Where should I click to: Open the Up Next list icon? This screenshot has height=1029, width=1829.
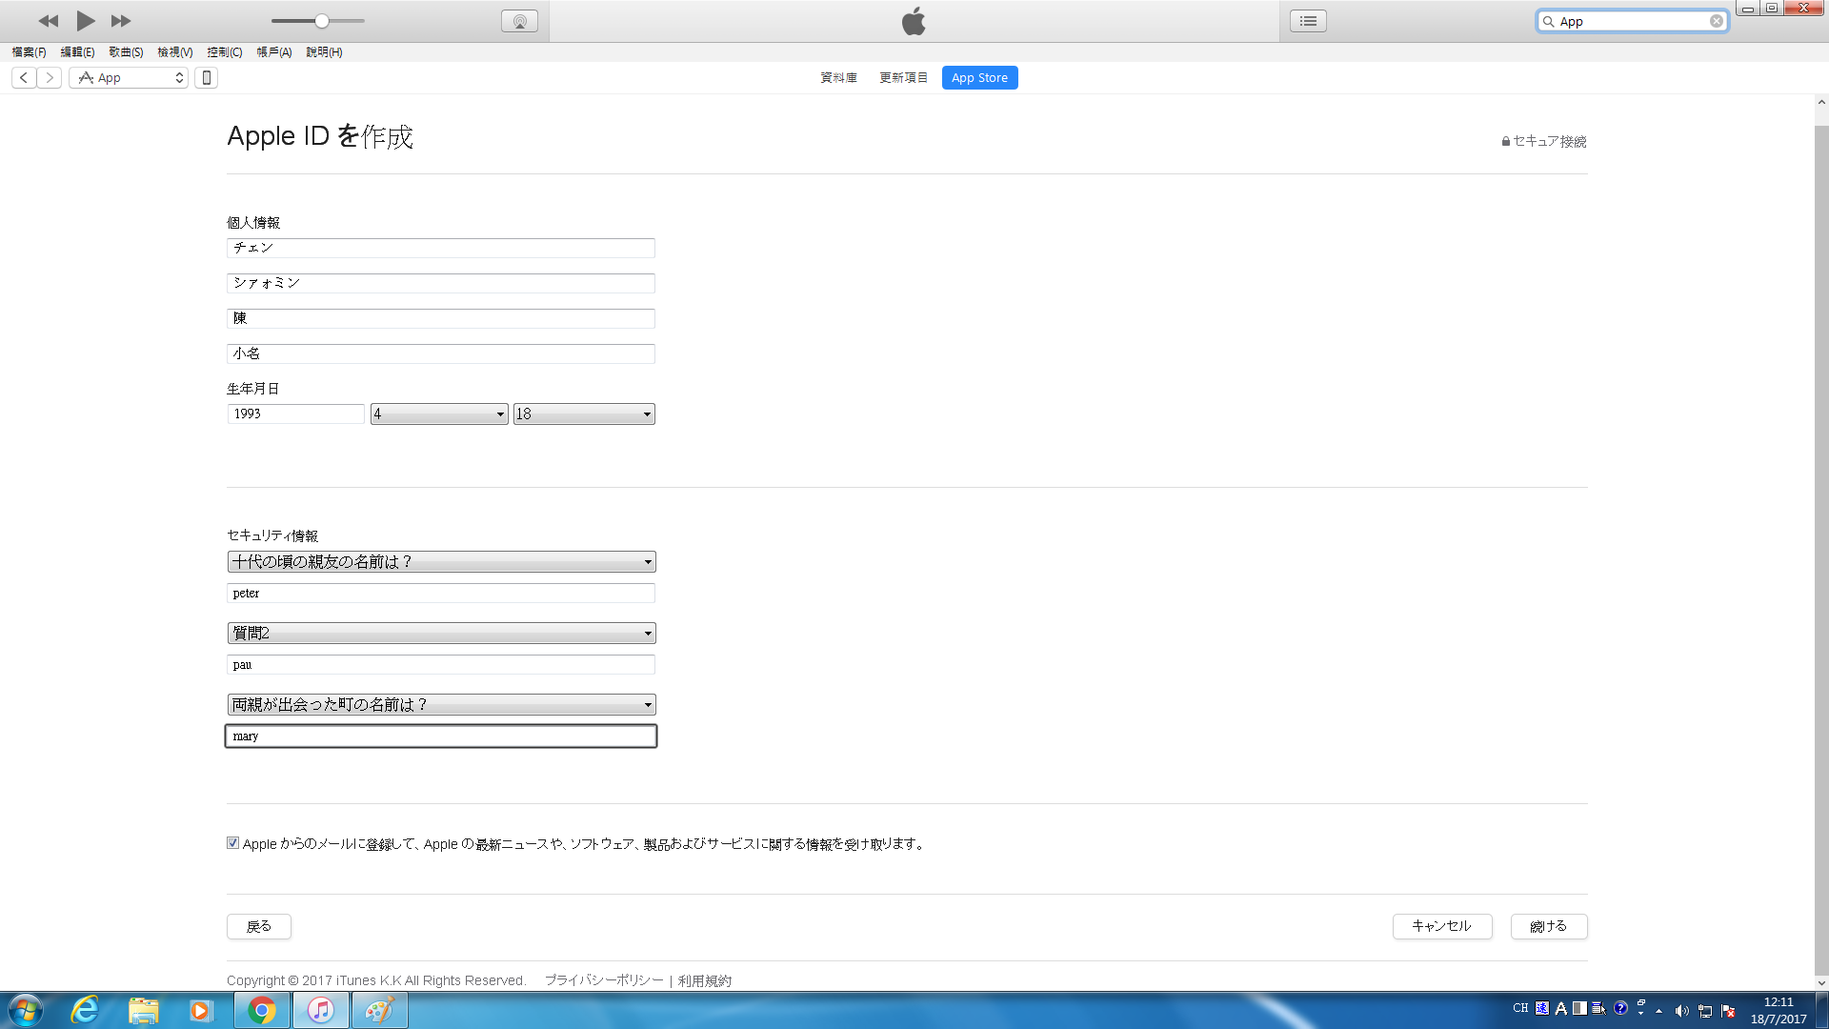(1308, 21)
